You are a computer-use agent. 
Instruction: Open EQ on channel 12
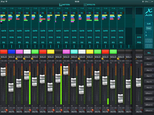pyautogui.click(x=90, y=42)
